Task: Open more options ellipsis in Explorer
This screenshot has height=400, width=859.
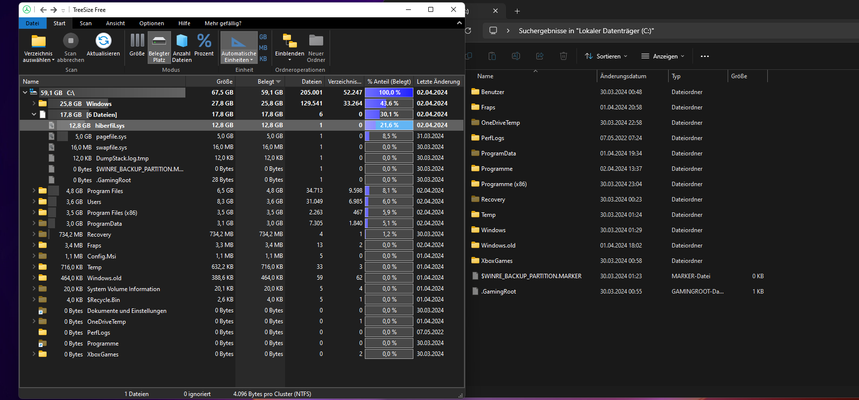Action: (704, 56)
